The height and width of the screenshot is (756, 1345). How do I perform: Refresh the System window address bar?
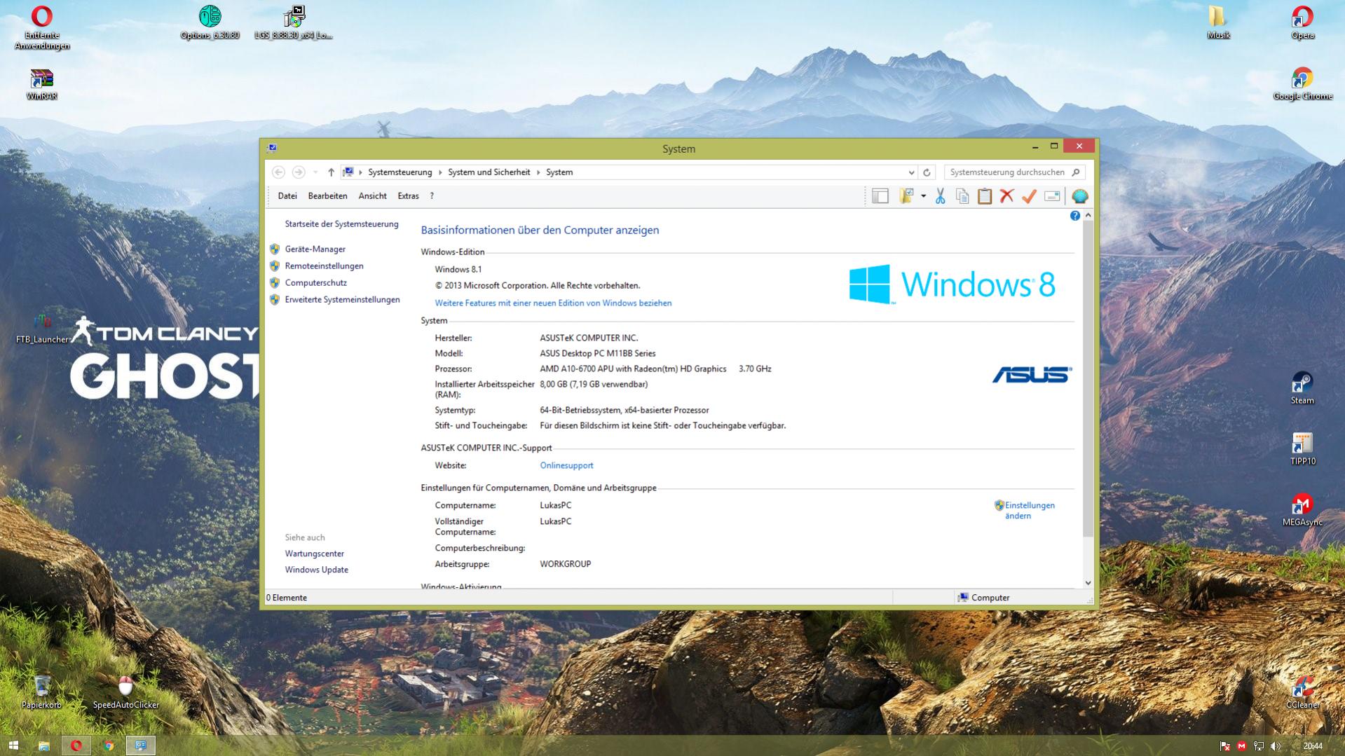[927, 172]
